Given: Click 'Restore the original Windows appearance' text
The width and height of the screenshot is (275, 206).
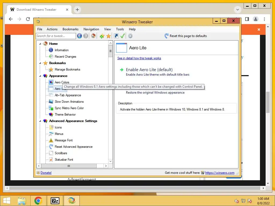Looking at the screenshot, I should point(155,93).
